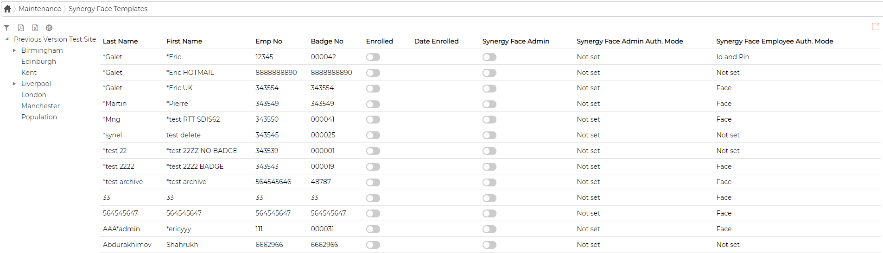This screenshot has height=253, width=883.
Task: Sort by the Last Name column header
Action: click(x=121, y=41)
